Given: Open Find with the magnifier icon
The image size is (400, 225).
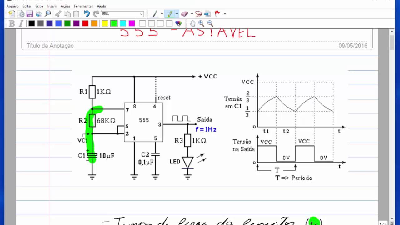Looking at the screenshot, I should pos(48,14).
